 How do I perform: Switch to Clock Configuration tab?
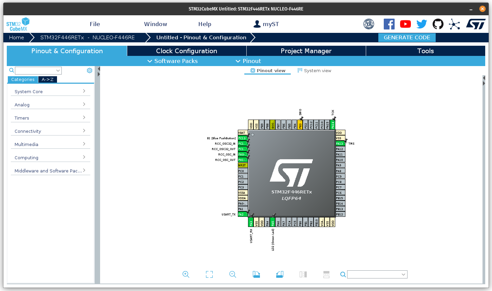coord(187,51)
